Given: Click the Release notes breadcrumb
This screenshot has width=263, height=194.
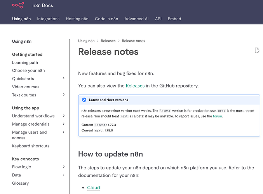Looking at the screenshot, I should coord(133,41).
